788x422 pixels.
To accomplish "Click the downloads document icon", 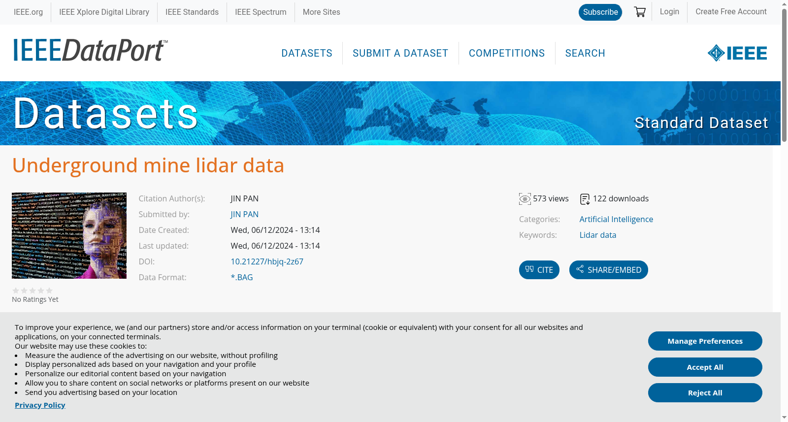I will click(x=585, y=199).
